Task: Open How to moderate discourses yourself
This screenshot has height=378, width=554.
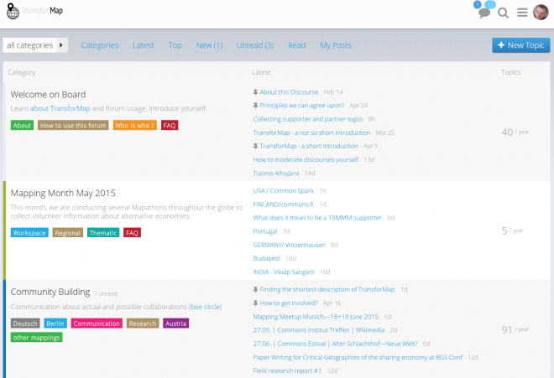Action: click(x=306, y=160)
